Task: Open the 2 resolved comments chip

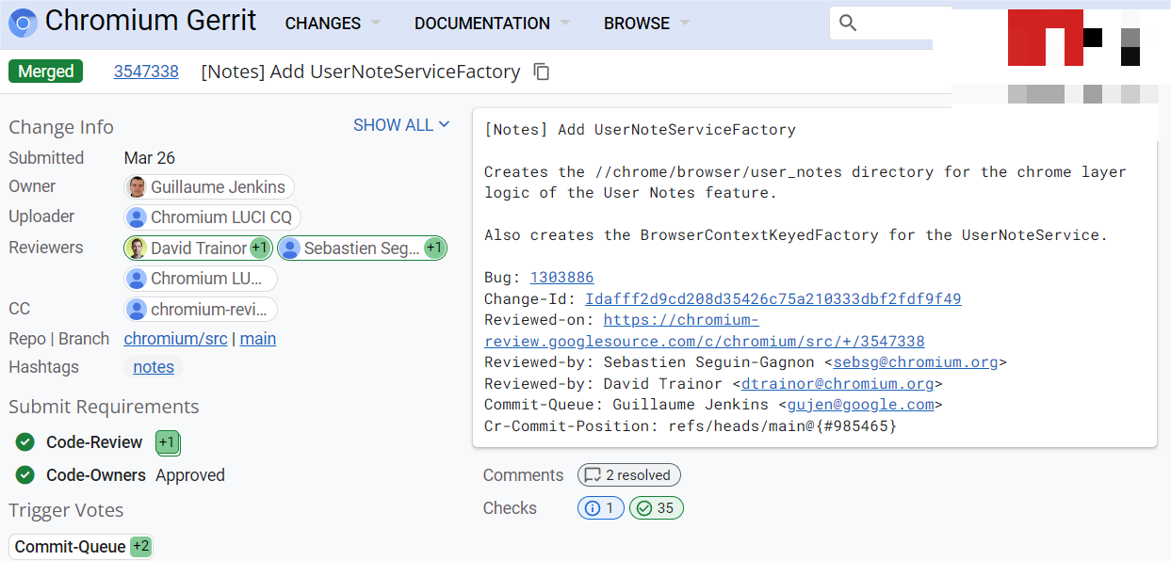Action: coord(629,475)
